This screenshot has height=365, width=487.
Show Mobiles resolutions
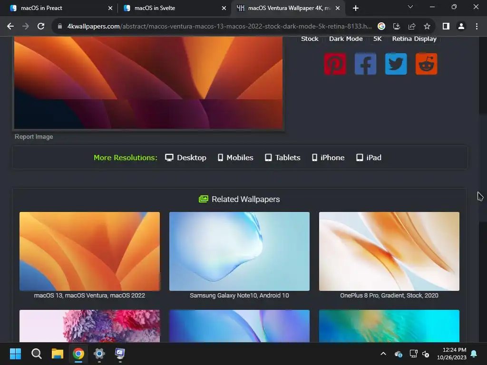pos(235,158)
